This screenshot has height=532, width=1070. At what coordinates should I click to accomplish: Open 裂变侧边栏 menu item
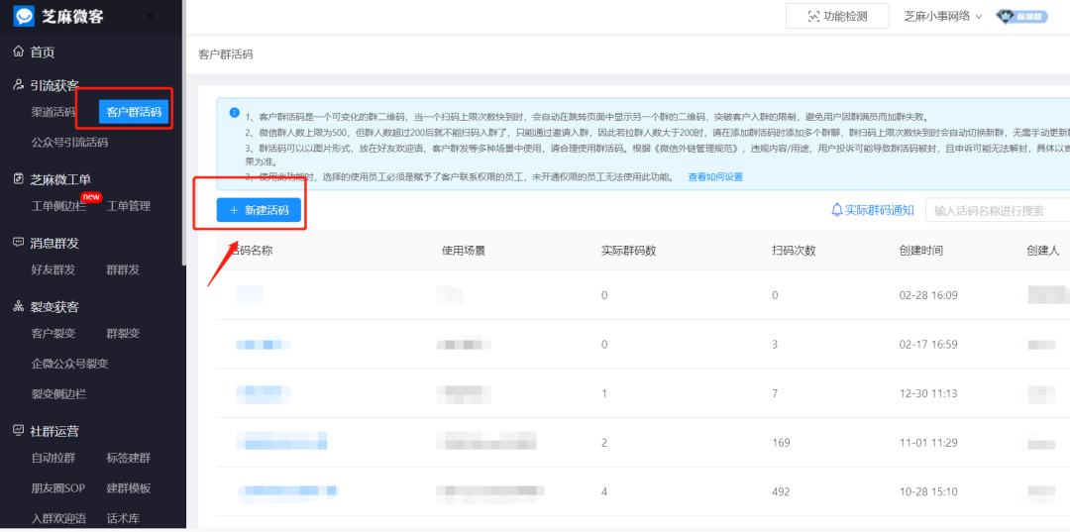coord(58,394)
